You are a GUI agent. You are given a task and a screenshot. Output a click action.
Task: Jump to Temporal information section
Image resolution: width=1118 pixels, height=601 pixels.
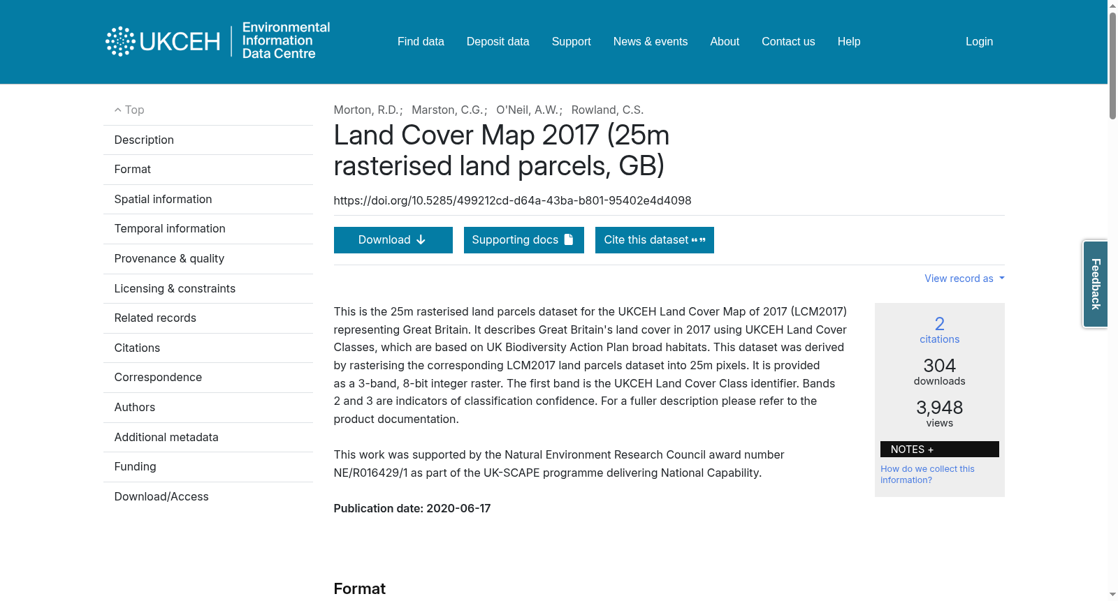(x=208, y=229)
